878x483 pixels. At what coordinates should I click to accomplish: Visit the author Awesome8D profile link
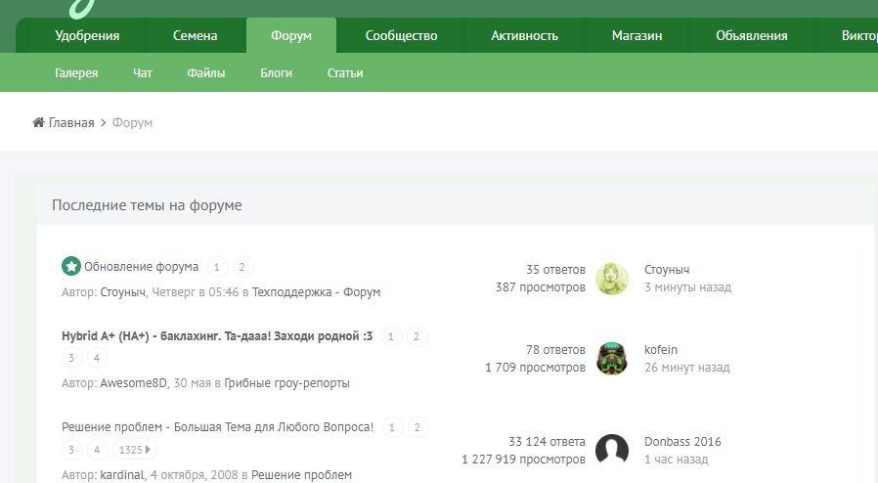[x=133, y=383]
